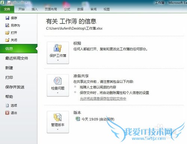This screenshot has width=187, height=144.
Task: Open the 公式 (Formulas) ribbon tab
Action: (67, 9)
